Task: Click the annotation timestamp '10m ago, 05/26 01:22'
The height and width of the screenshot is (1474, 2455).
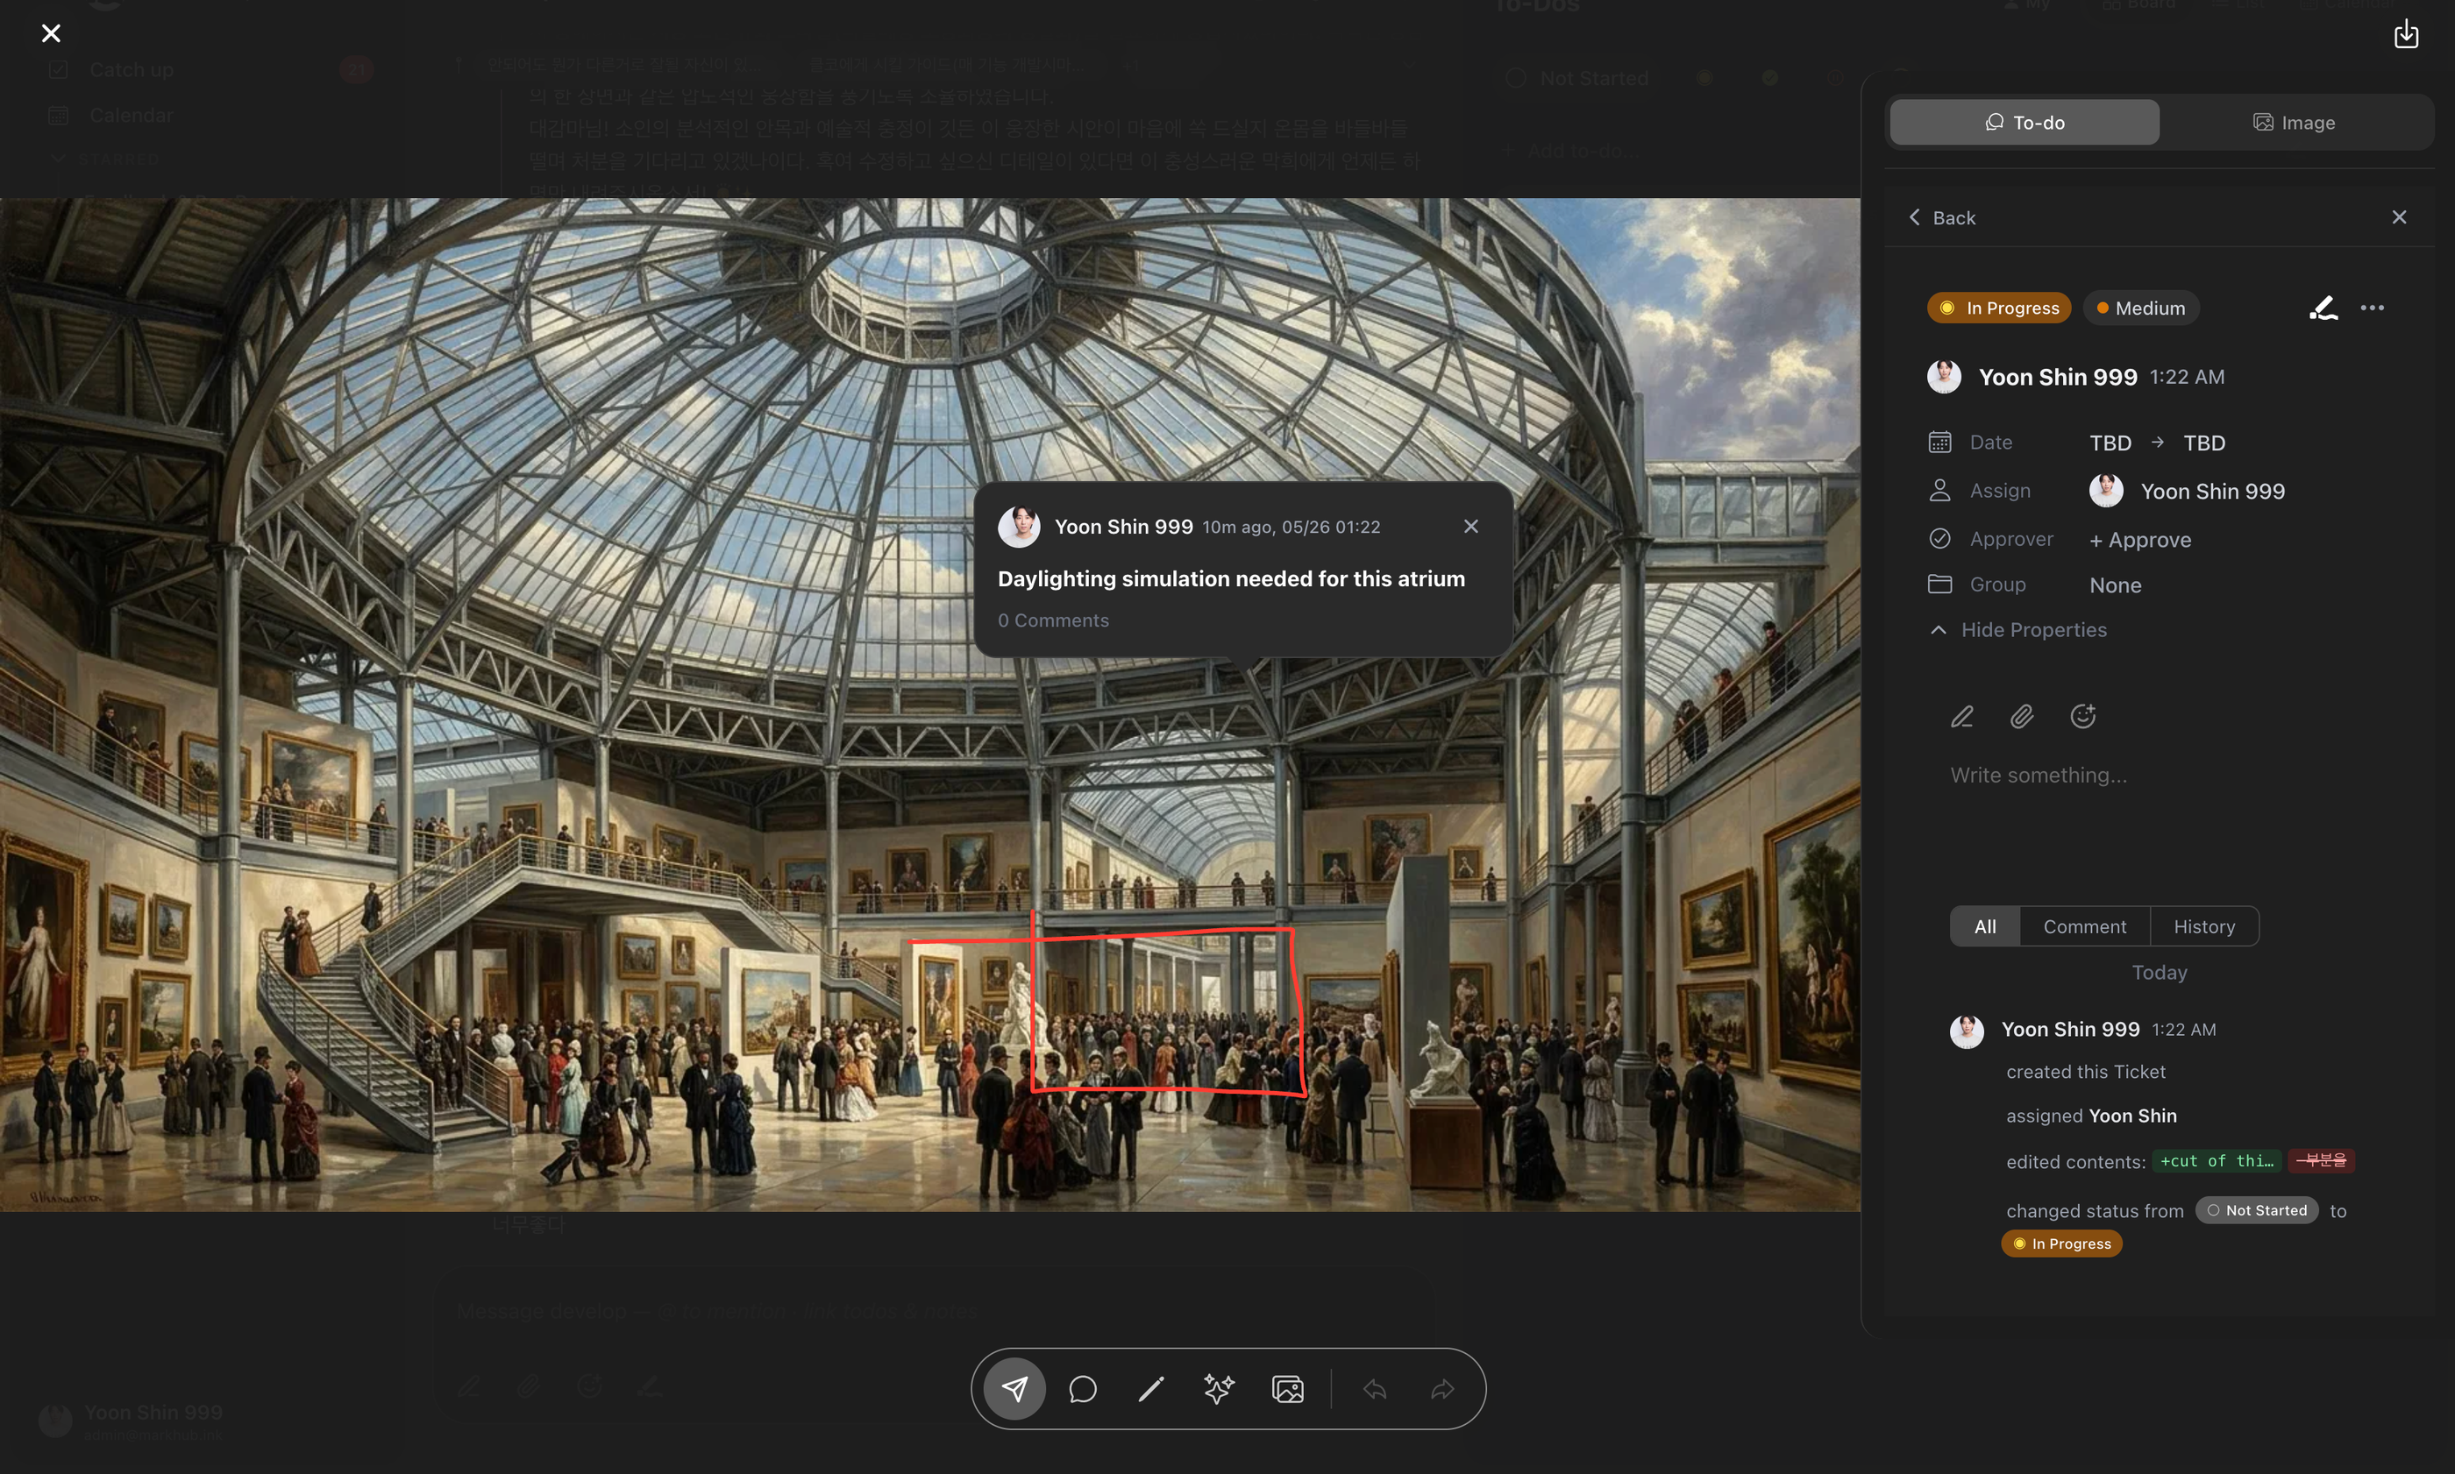Action: pos(1291,527)
